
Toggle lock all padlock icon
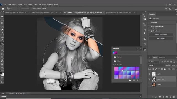(165, 69)
